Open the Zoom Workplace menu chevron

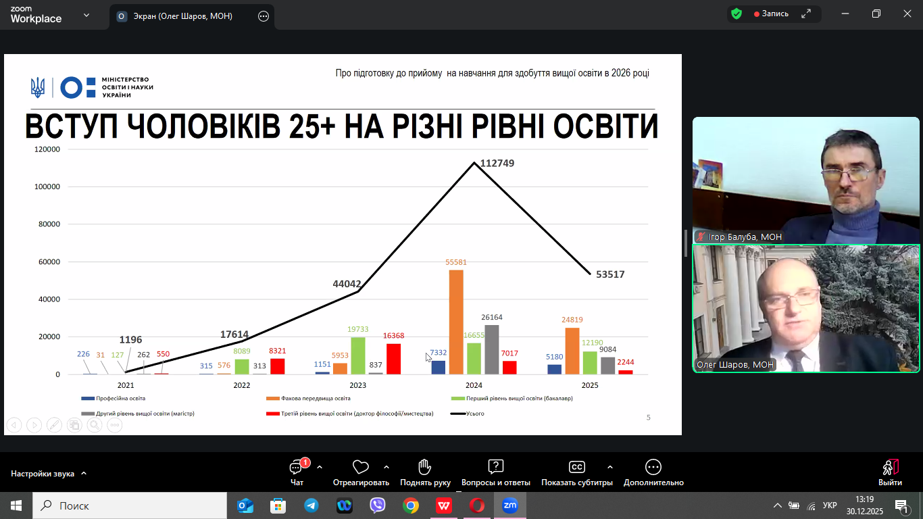[x=86, y=15]
